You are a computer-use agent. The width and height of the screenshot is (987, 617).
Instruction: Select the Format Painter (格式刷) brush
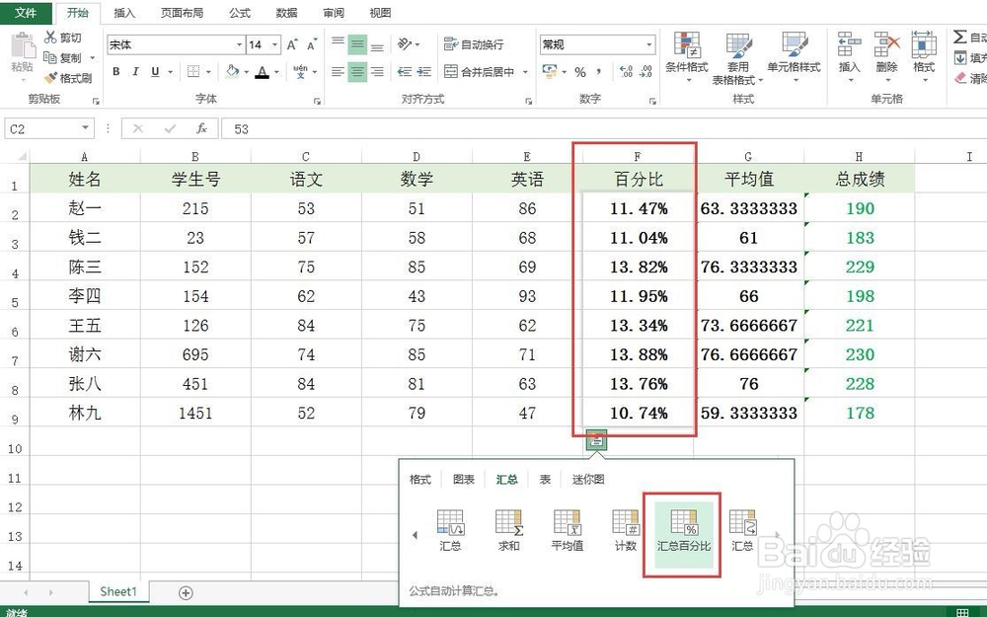(x=68, y=78)
